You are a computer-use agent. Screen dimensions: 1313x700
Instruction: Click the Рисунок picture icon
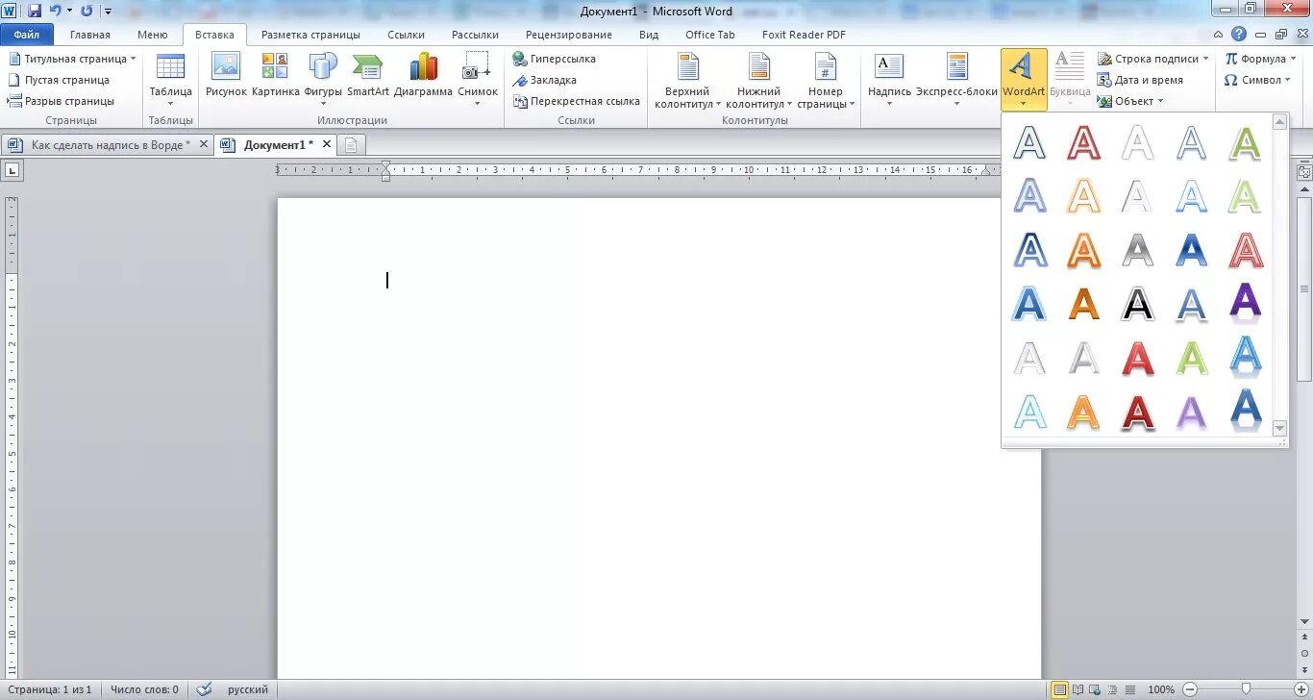pyautogui.click(x=226, y=76)
